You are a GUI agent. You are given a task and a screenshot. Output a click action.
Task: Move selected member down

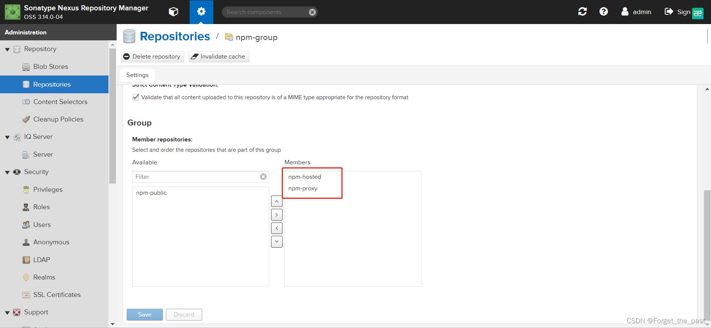point(277,242)
